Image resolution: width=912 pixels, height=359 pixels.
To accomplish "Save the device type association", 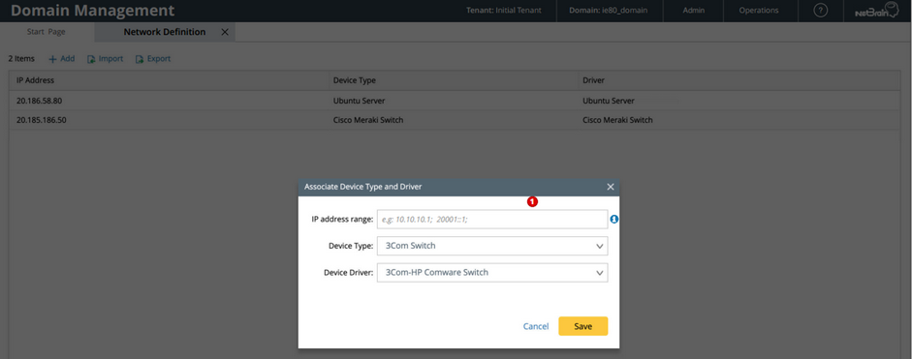I will point(582,326).
